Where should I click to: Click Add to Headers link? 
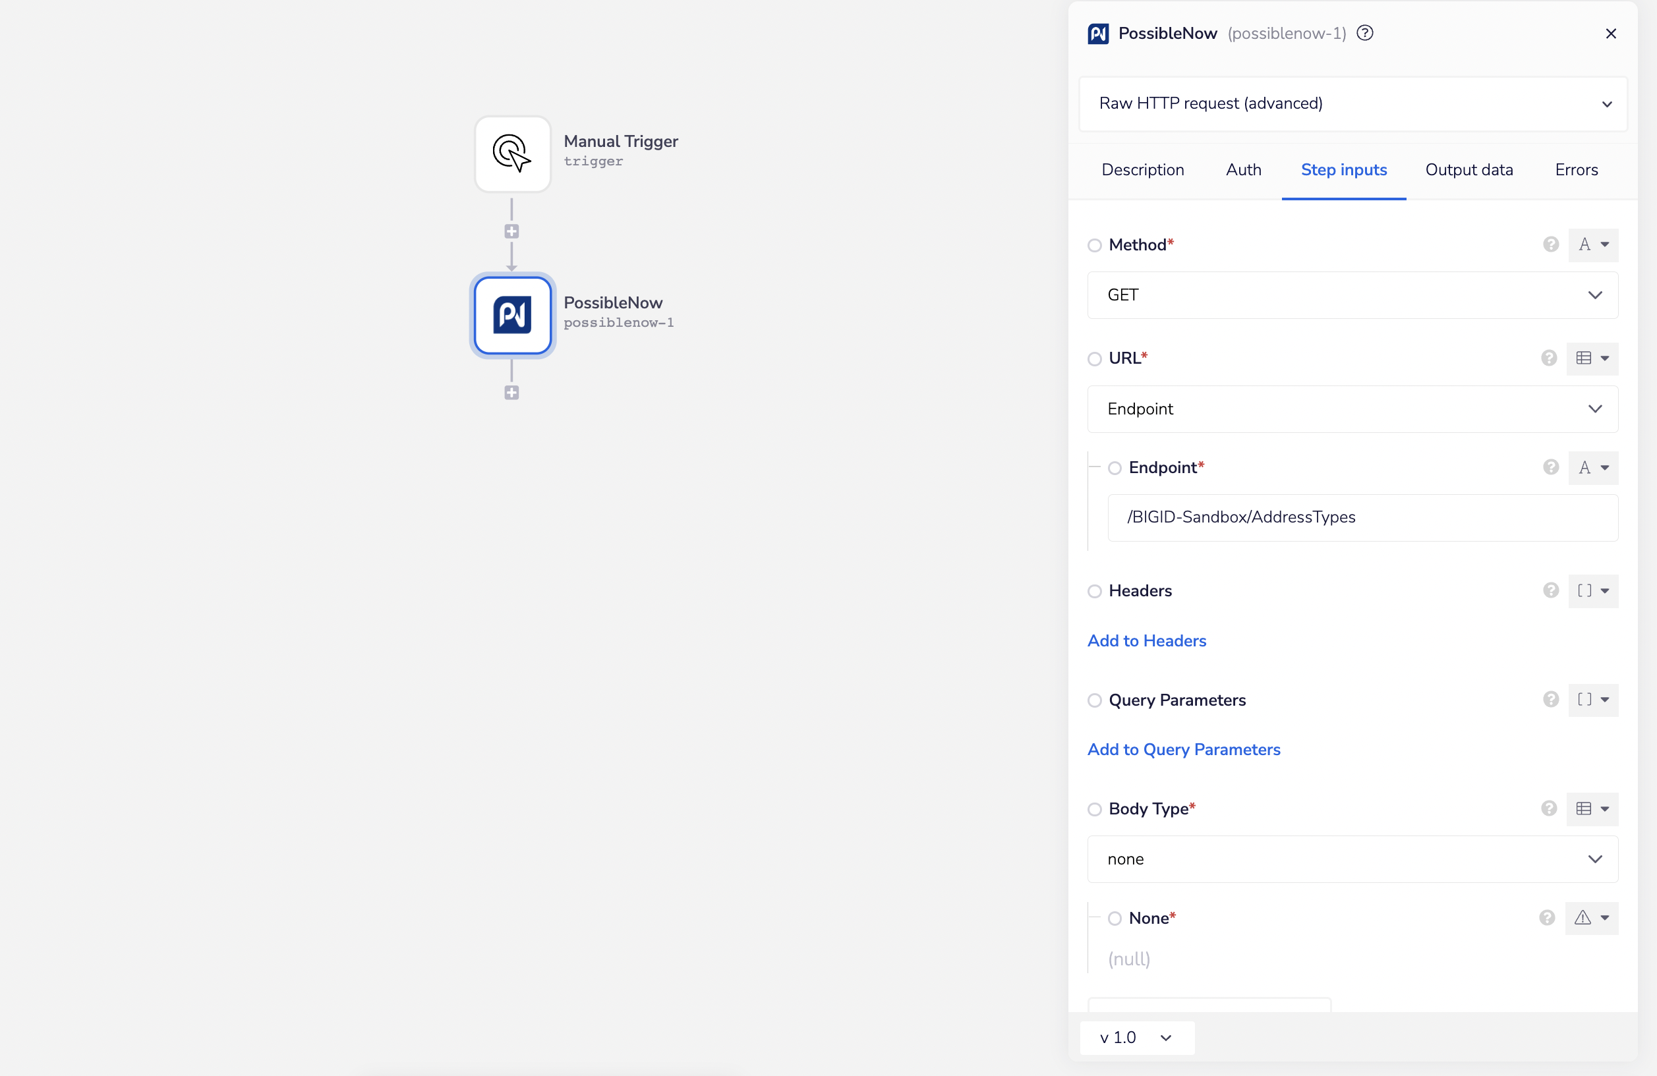point(1147,641)
